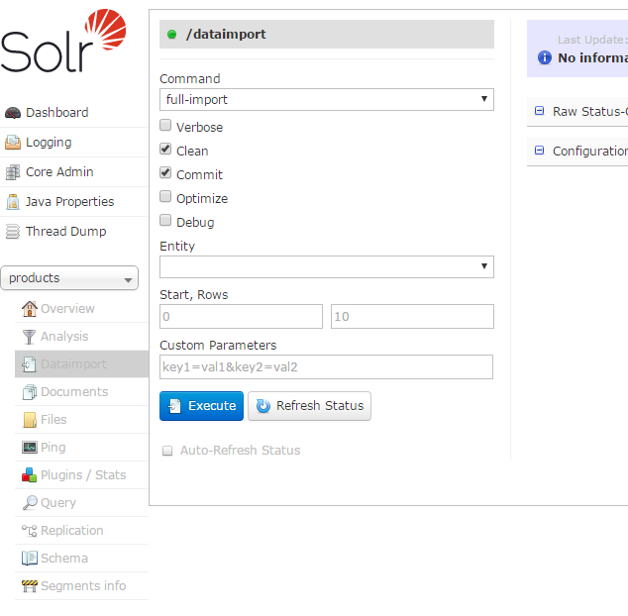
Task: Click the Core Admin server icon
Action: [13, 172]
